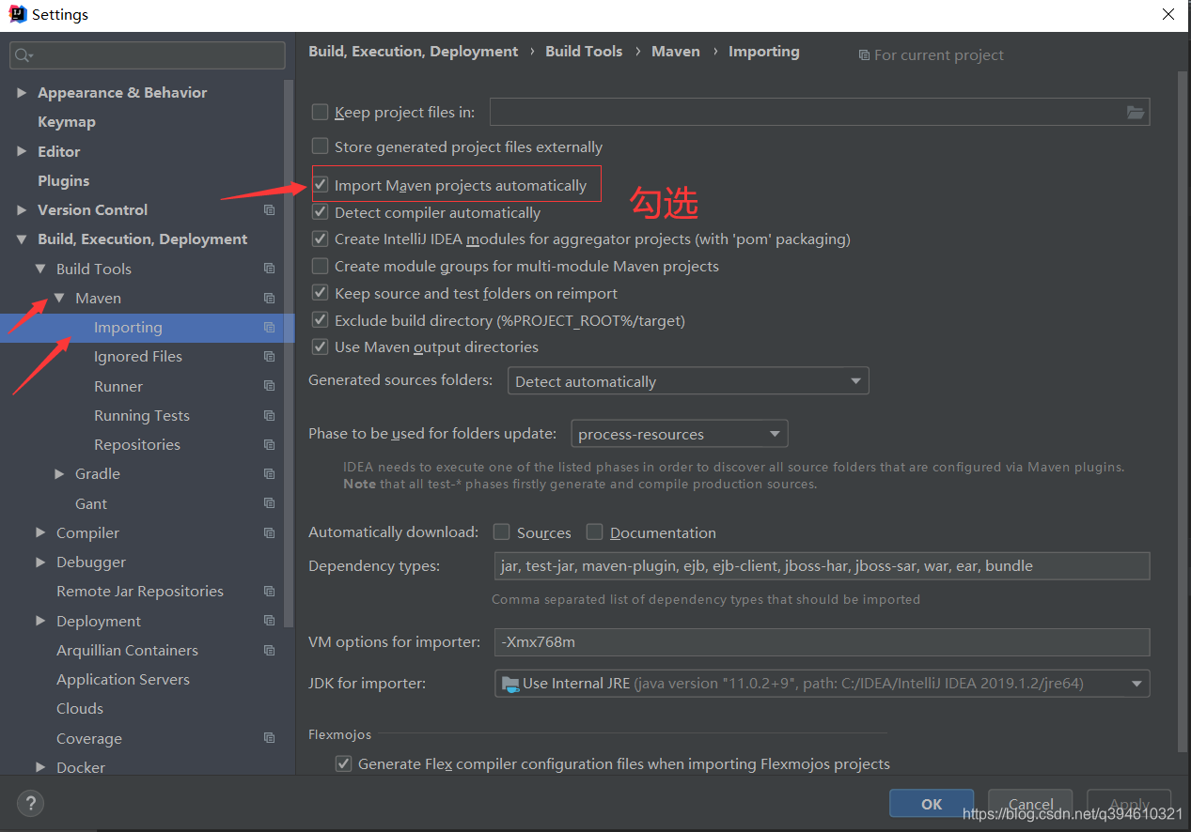Viewport: 1191px width, 832px height.
Task: Toggle Create IntelliJ IDEA modules for aggregator projects
Action: pyautogui.click(x=321, y=239)
